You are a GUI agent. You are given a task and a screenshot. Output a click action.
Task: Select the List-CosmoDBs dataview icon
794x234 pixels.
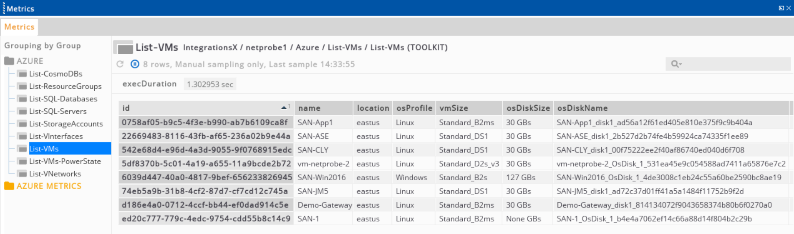[22, 74]
